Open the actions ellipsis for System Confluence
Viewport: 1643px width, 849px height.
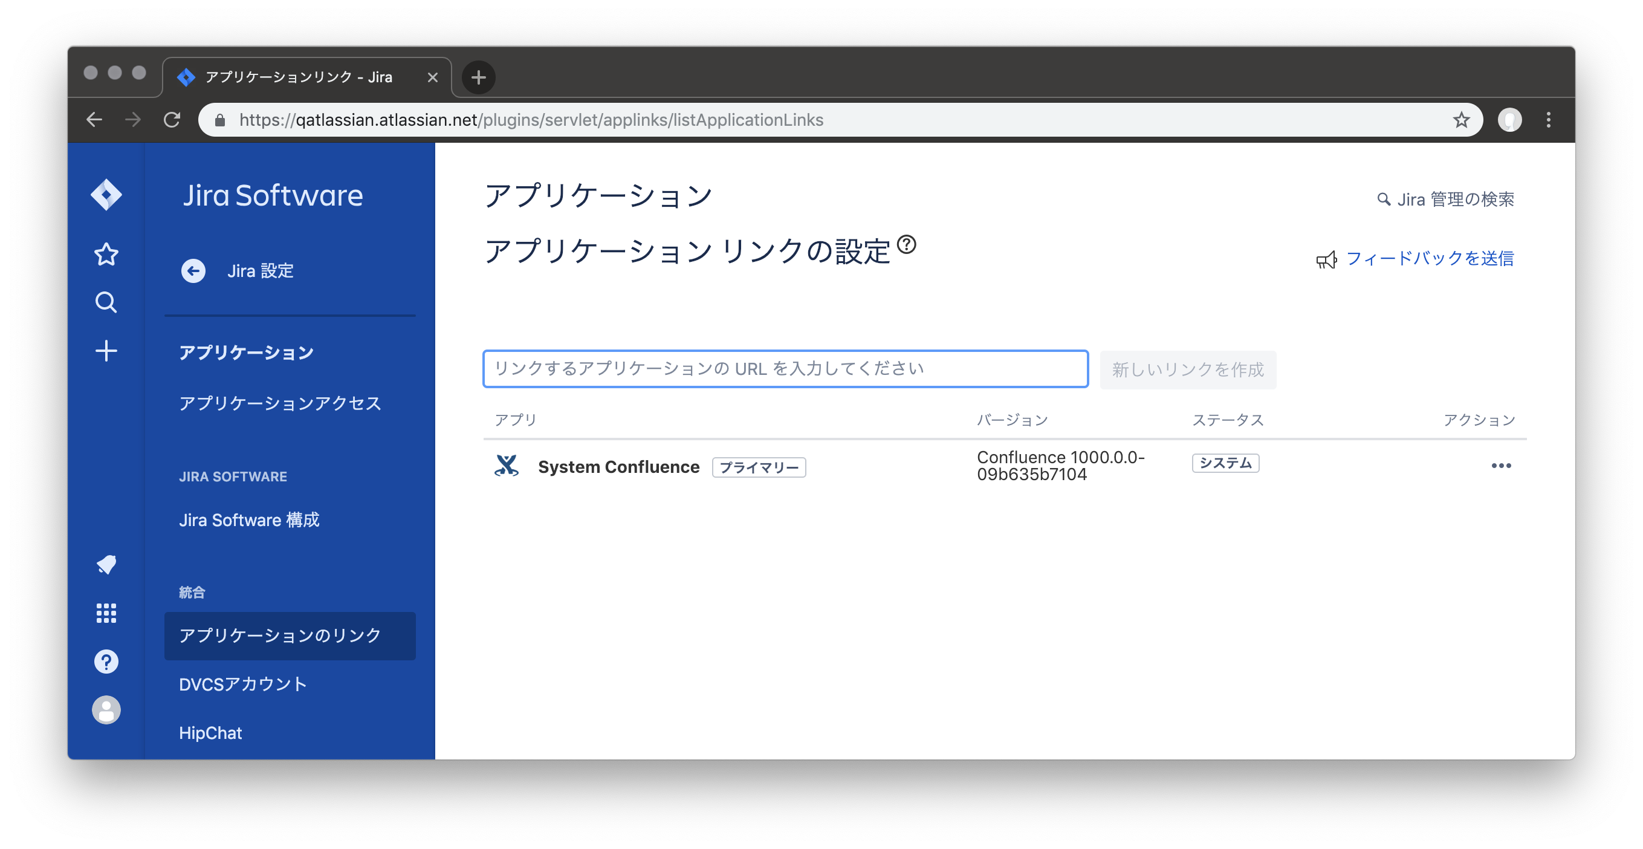[x=1501, y=466]
